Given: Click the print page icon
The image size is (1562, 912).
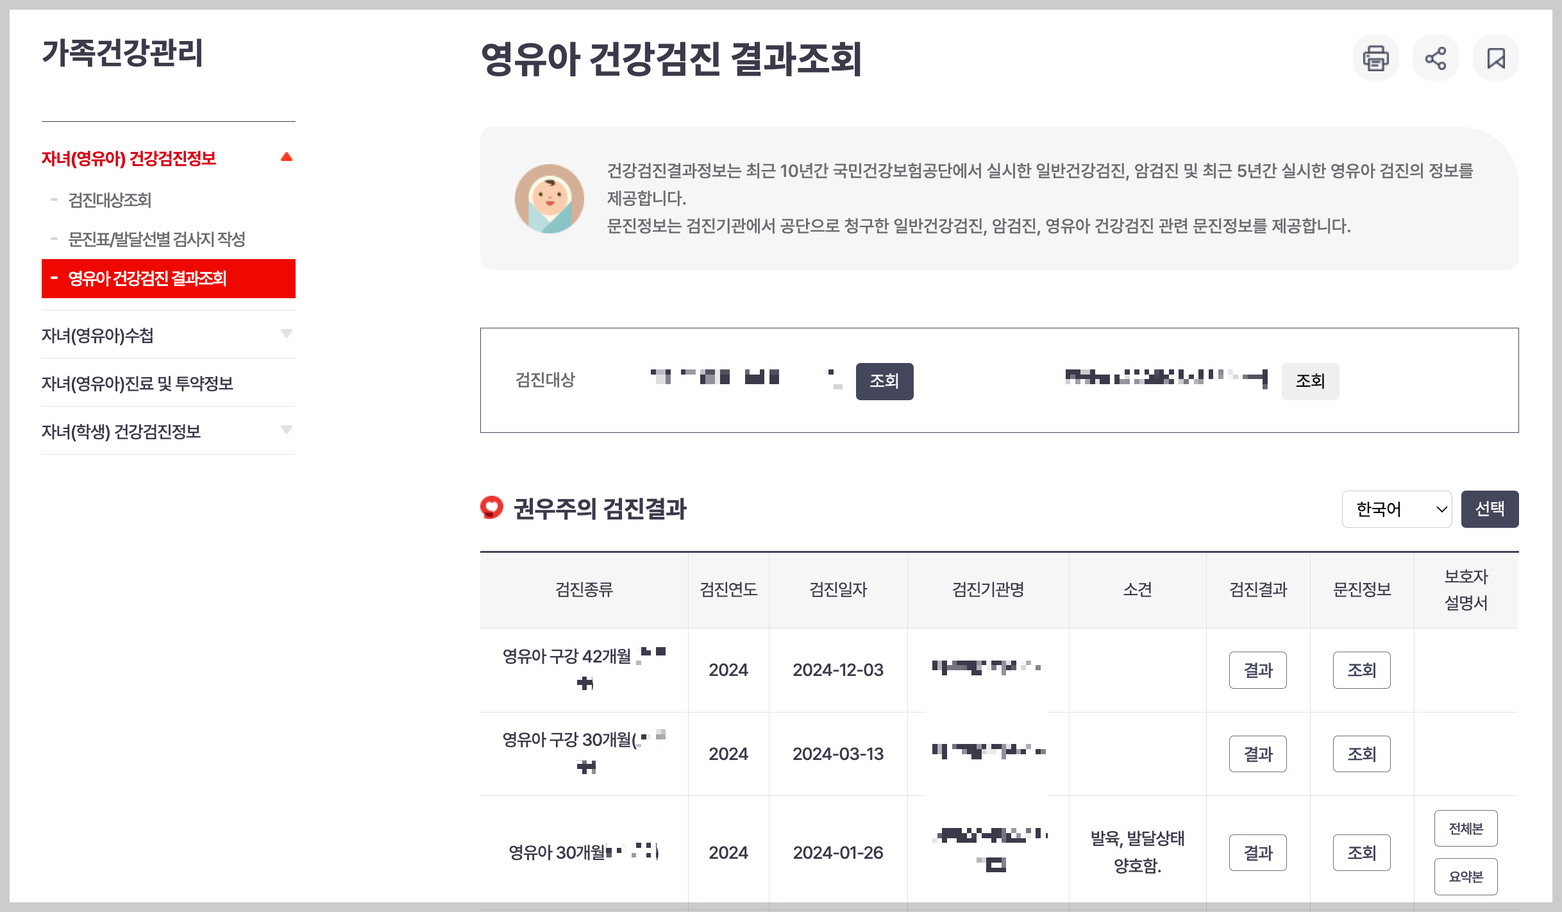Looking at the screenshot, I should point(1375,58).
